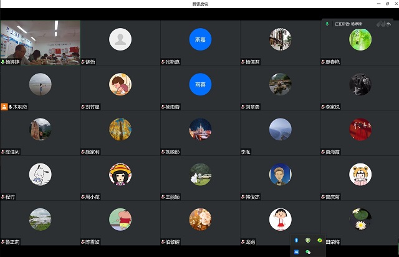Click the muted mic icon next to 饶怡
The image size is (399, 257).
pos(83,62)
